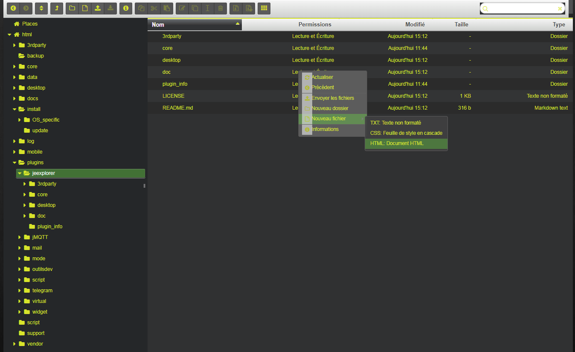
Task: Click the rename toolbar icon
Action: point(207,8)
